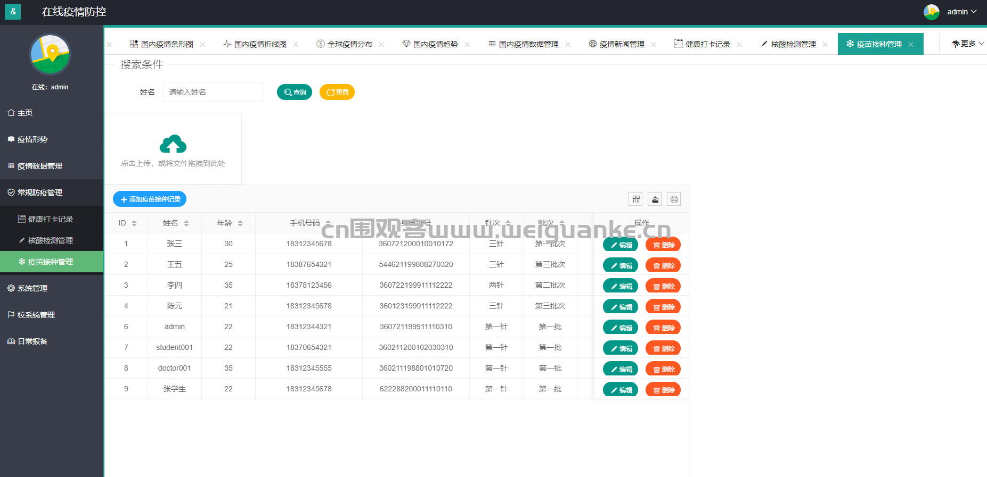Collapse the 常规防疫管理 sidebar section
This screenshot has height=477, width=987.
pos(40,193)
